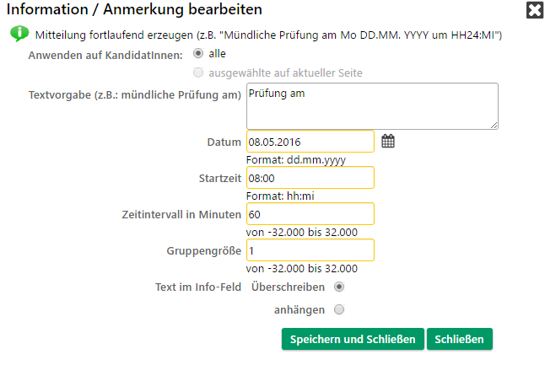Select the 'anhängen' radio button

coord(339,309)
